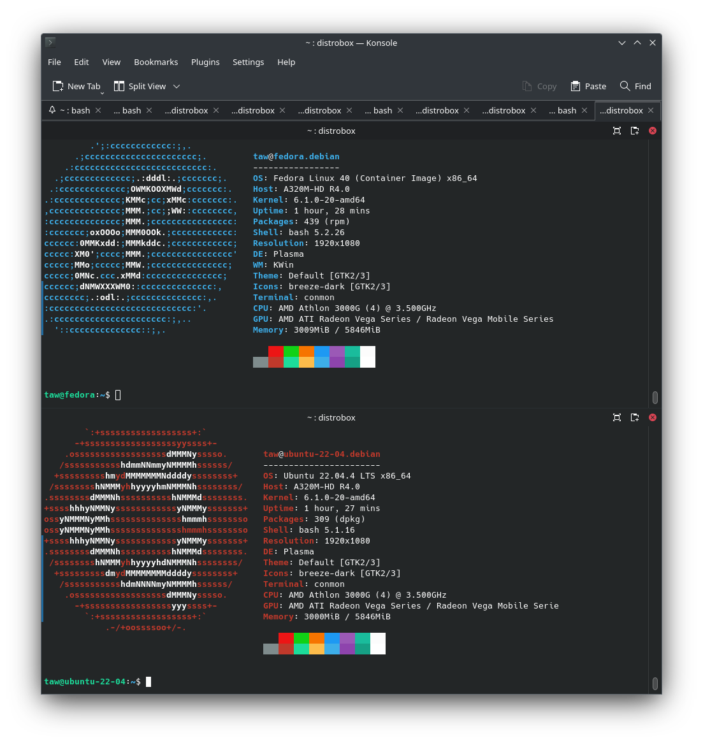Image resolution: width=703 pixels, height=743 pixels.
Task: Click the 'taw@ubuntu-22-04:~$' prompt
Action: (92, 681)
